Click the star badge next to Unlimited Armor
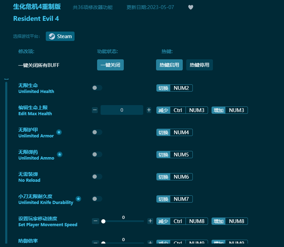 pyautogui.click(x=59, y=132)
